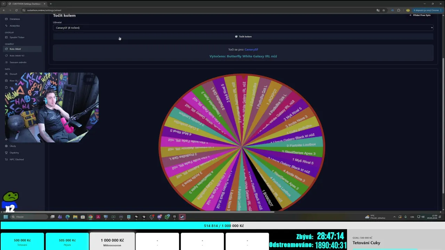Click the new Chrome available update button
The width and height of the screenshot is (445, 250).
427,10
